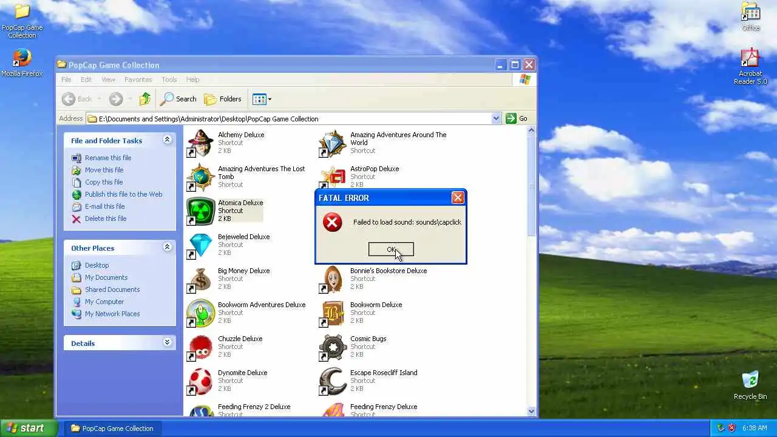Select the Big Money Deluxe icon
The width and height of the screenshot is (777, 437).
point(200,279)
